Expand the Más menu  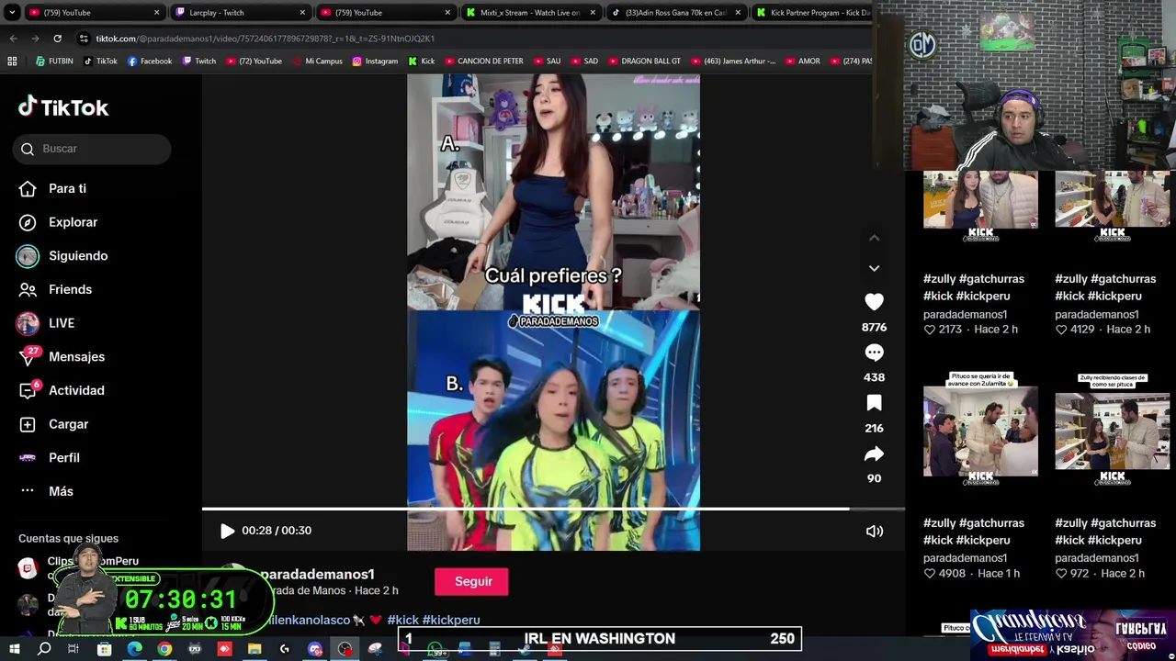(x=46, y=491)
